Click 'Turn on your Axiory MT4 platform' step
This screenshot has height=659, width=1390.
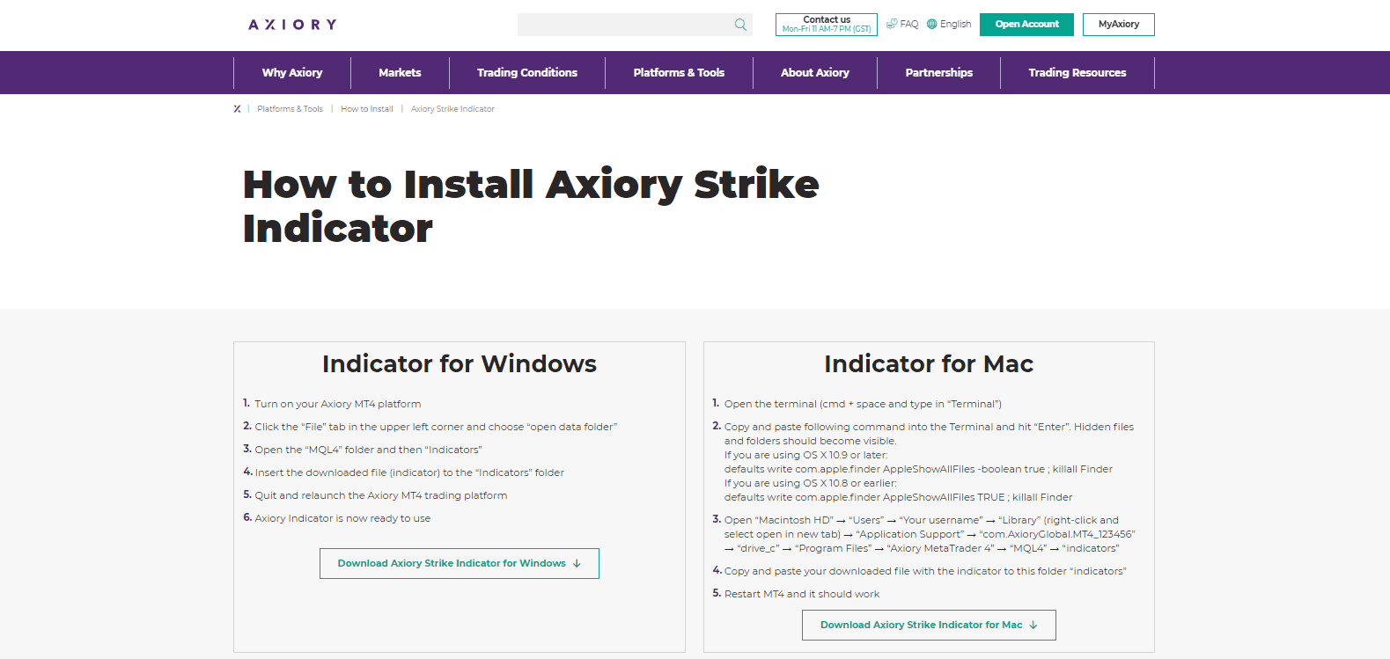[338, 405]
